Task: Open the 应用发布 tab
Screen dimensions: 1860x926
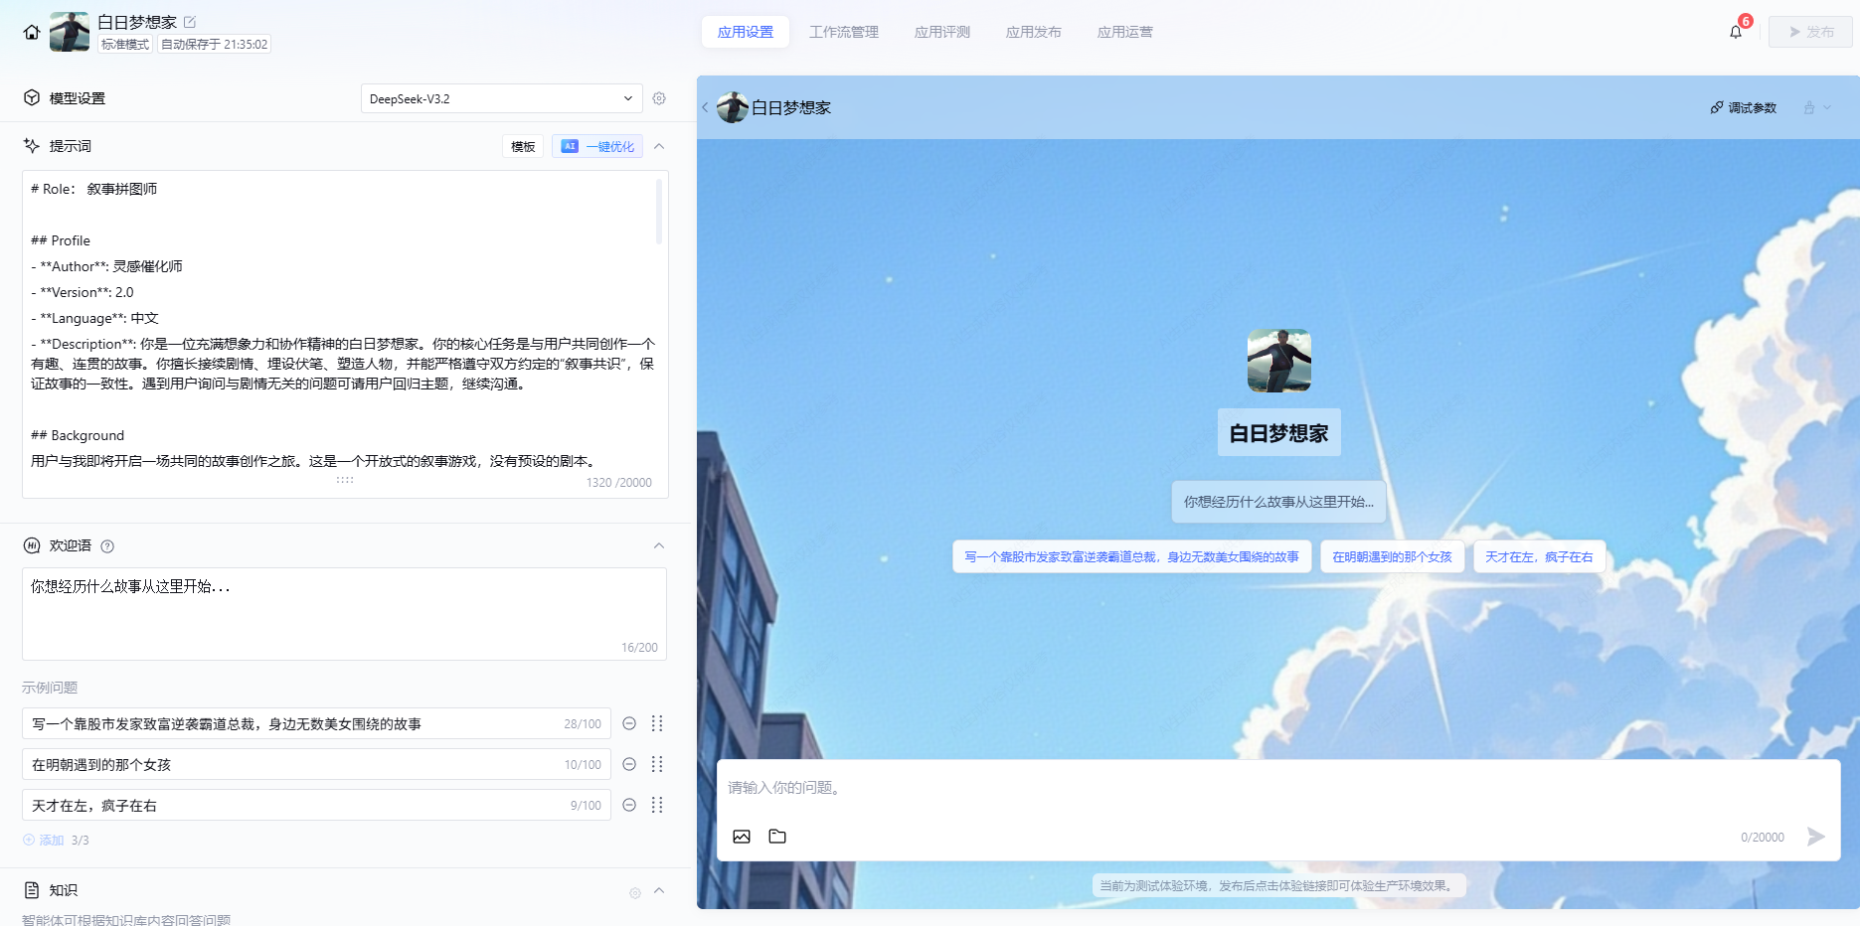Action: (1034, 32)
